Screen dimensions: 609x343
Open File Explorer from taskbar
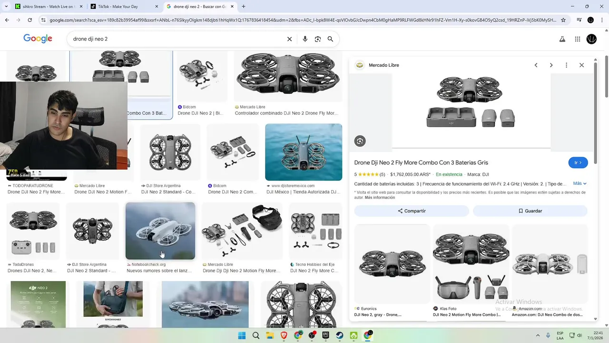pyautogui.click(x=270, y=335)
